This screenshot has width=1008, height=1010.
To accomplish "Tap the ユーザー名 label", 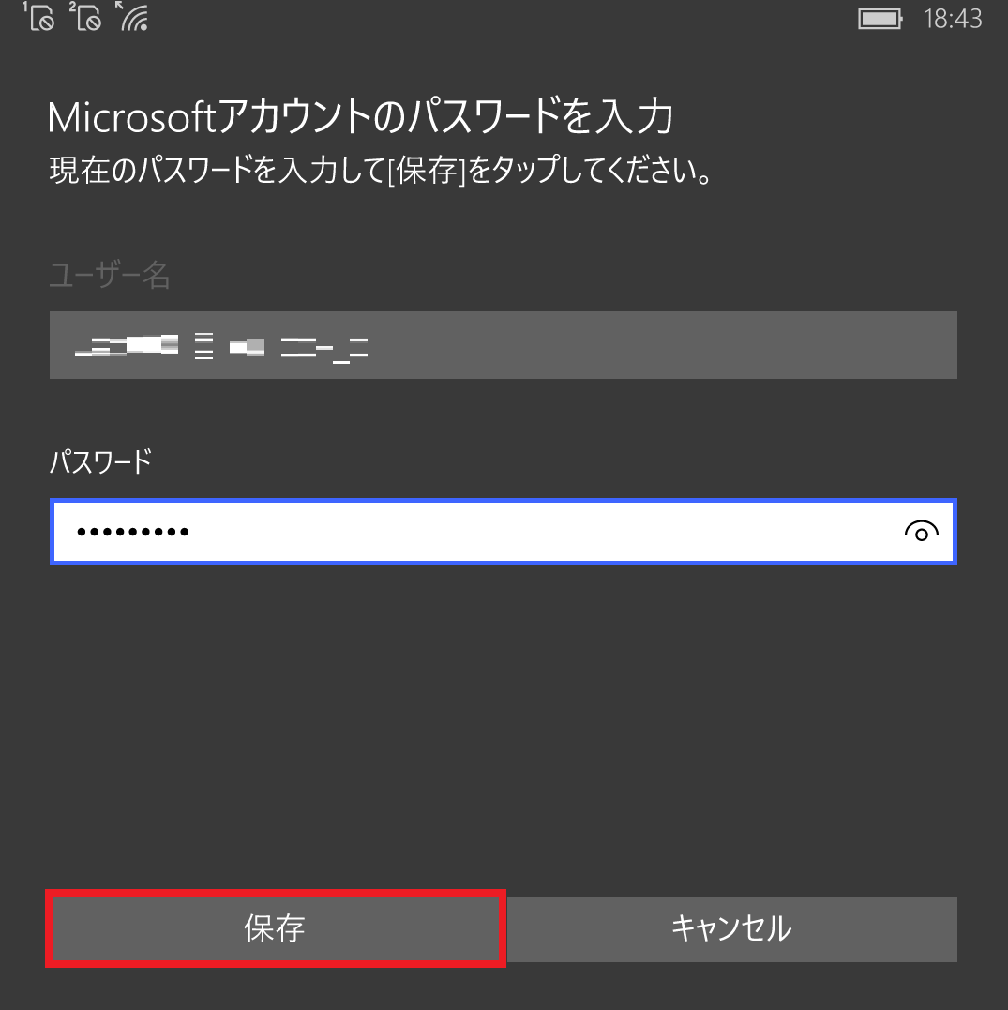I will tap(110, 276).
